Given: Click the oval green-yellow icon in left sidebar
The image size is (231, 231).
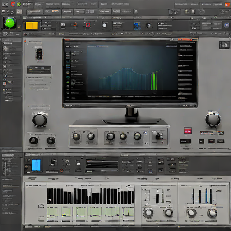Looking at the screenshot, I should [x=10, y=82].
